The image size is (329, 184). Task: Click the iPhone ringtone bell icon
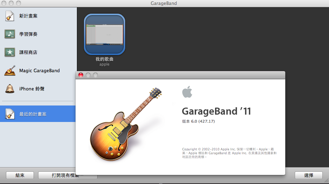(x=10, y=89)
